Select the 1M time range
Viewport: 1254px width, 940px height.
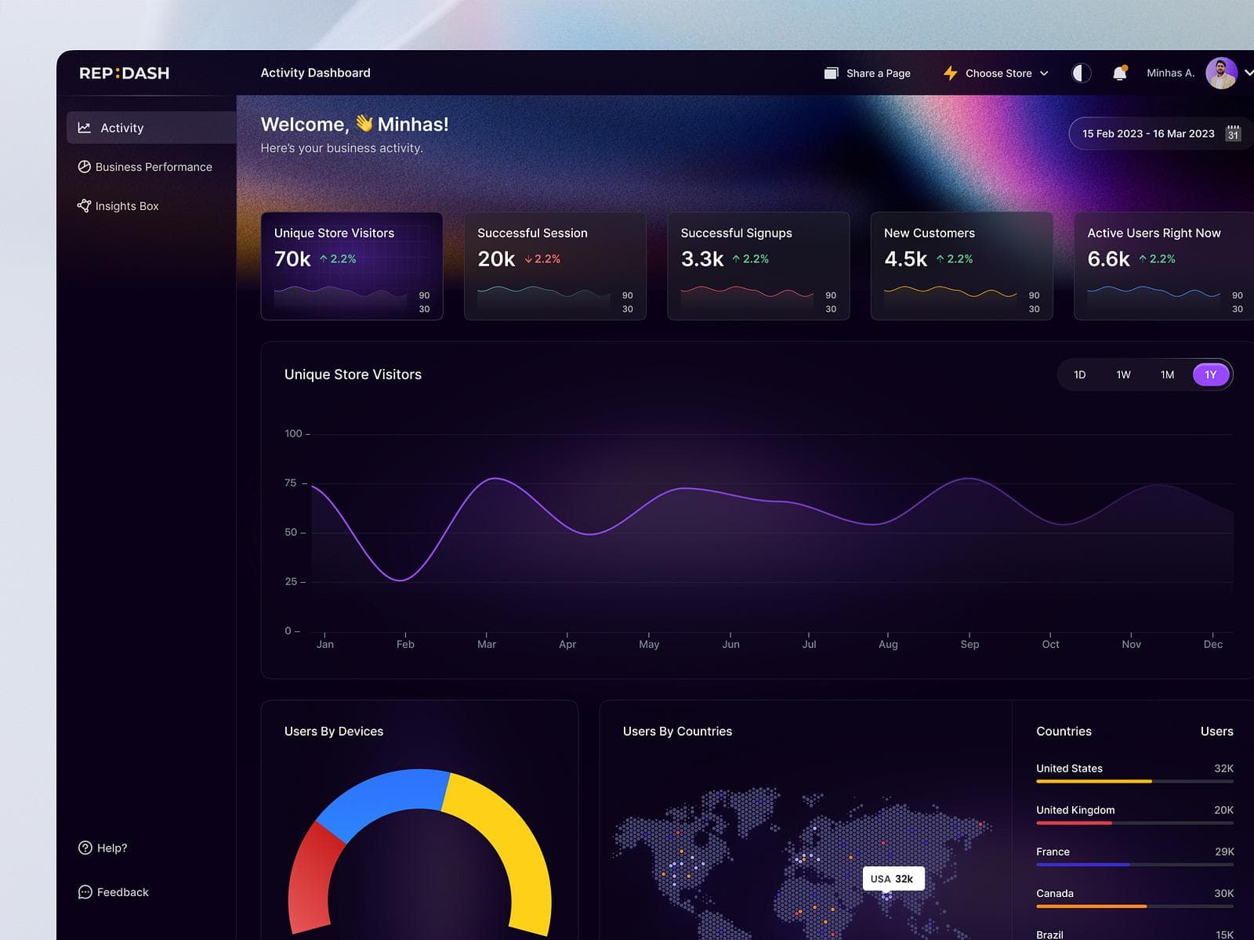pos(1167,374)
